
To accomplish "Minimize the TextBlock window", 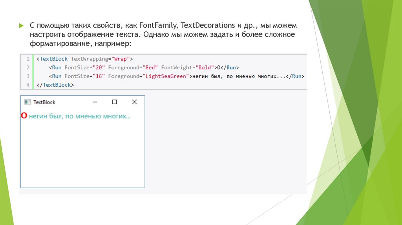I will coord(95,102).
